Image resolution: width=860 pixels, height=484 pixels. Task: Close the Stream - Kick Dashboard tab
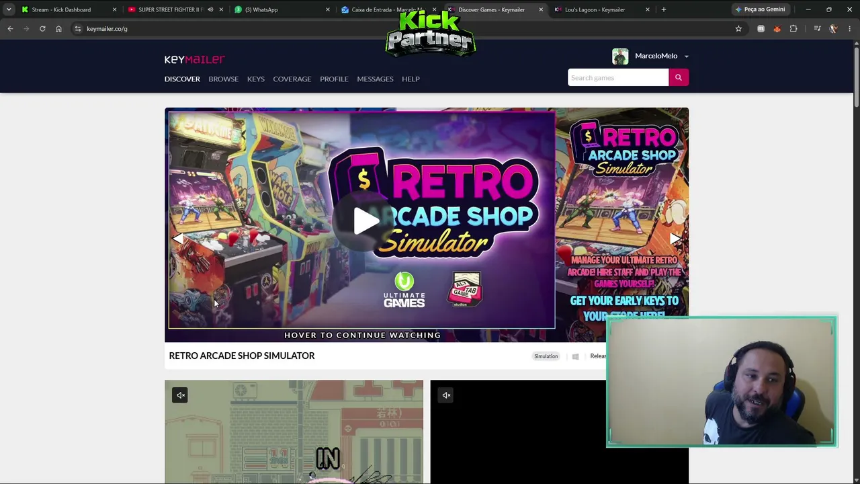click(114, 9)
